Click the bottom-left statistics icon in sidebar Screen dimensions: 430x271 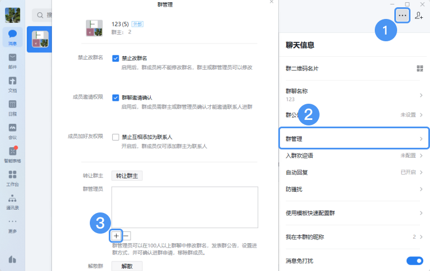(12, 259)
